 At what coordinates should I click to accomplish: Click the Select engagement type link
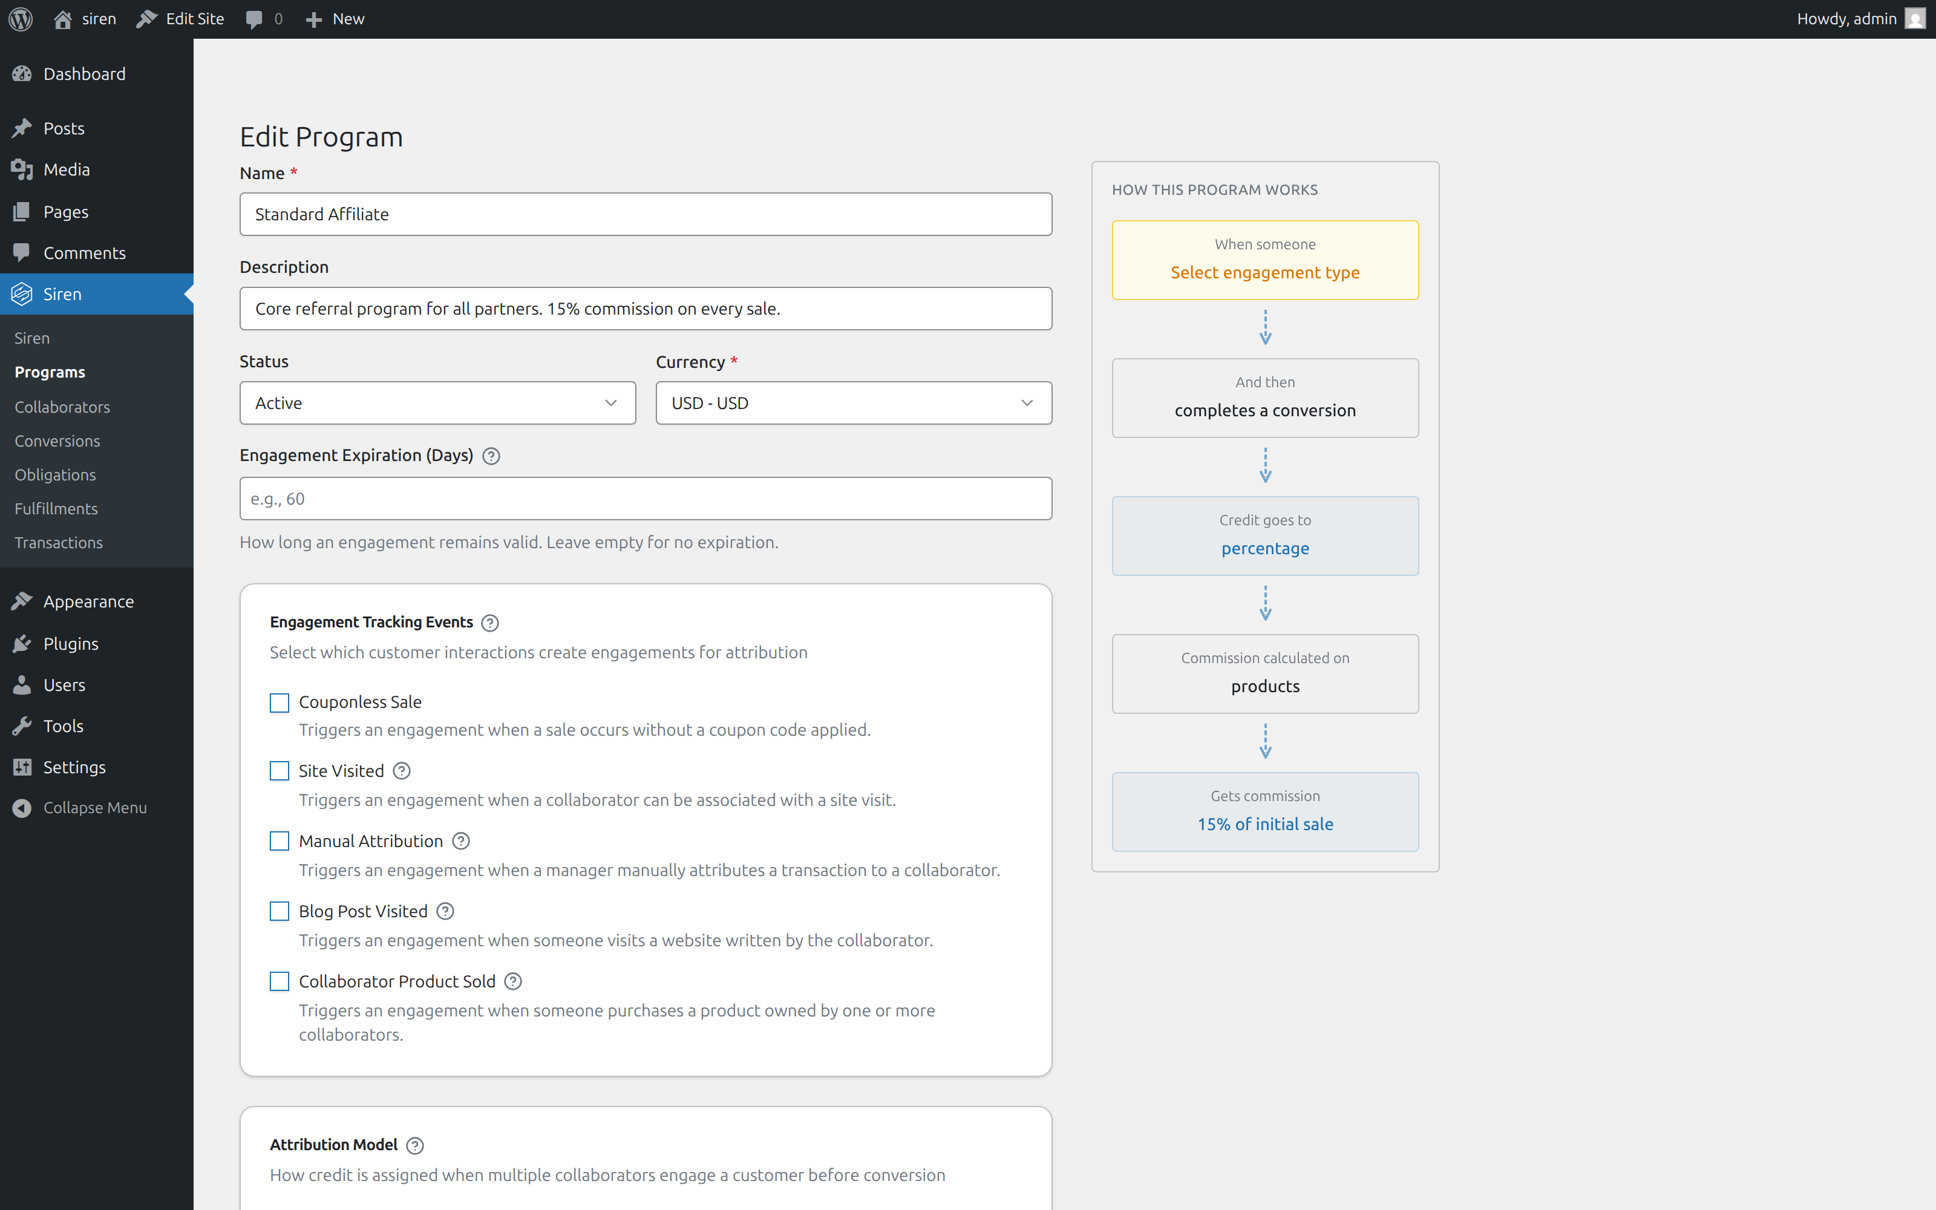tap(1265, 272)
